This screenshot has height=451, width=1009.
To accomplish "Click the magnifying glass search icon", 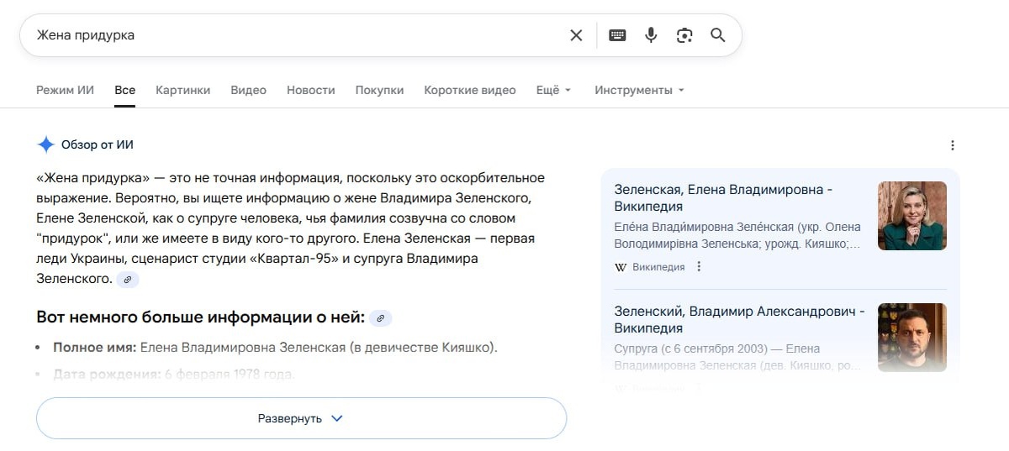I will (x=717, y=35).
